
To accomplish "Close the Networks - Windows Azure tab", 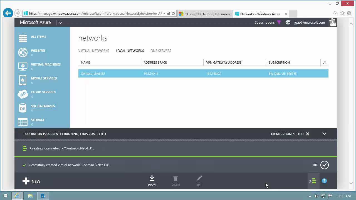I will (x=286, y=14).
